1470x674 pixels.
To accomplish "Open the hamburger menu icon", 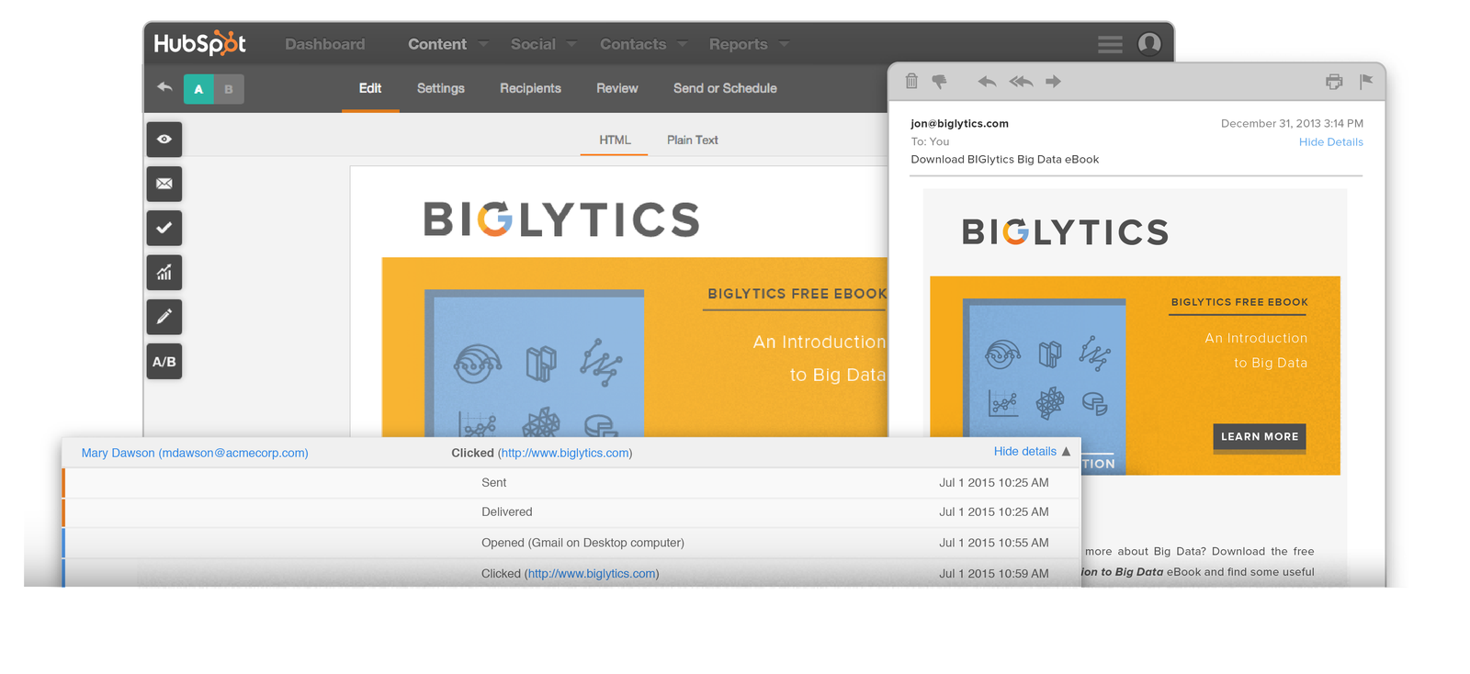I will 1110,44.
